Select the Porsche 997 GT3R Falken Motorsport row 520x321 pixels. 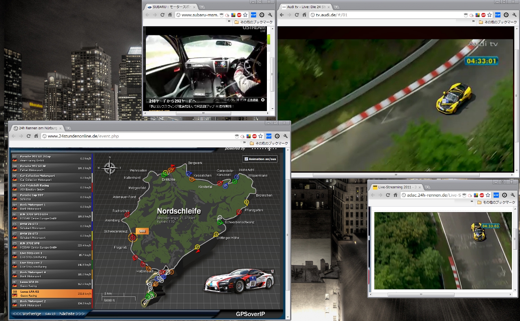point(52,168)
